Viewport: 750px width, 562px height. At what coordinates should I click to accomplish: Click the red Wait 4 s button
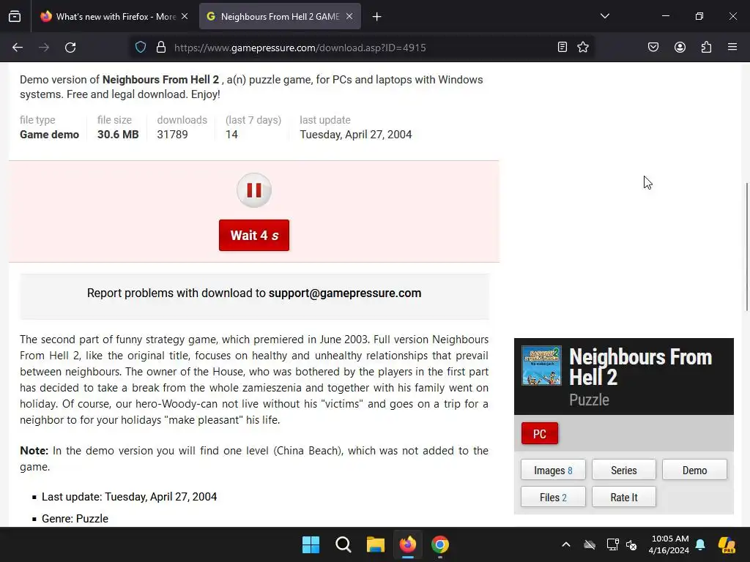(x=254, y=235)
